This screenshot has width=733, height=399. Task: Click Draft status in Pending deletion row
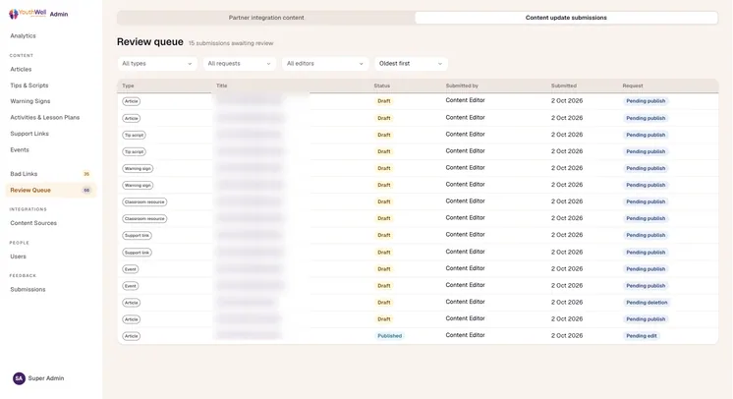click(384, 303)
